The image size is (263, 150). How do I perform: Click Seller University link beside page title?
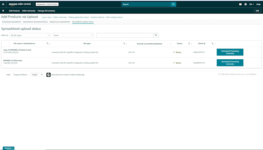(60, 17)
